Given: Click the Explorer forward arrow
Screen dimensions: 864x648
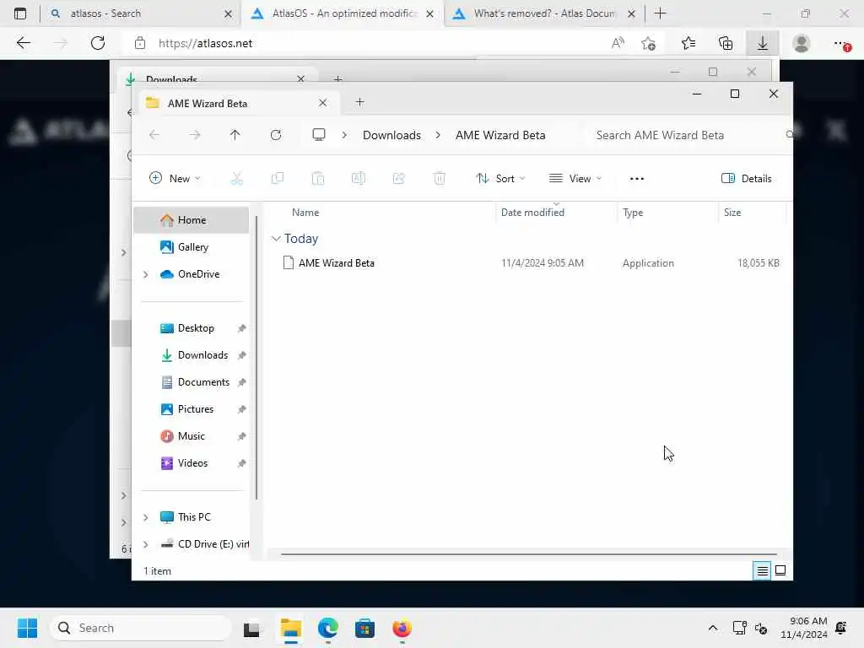Looking at the screenshot, I should [x=195, y=135].
